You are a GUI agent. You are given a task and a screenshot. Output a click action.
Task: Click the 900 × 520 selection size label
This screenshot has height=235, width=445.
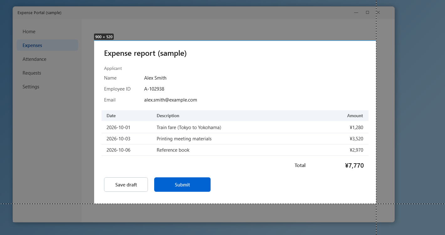[x=104, y=37]
